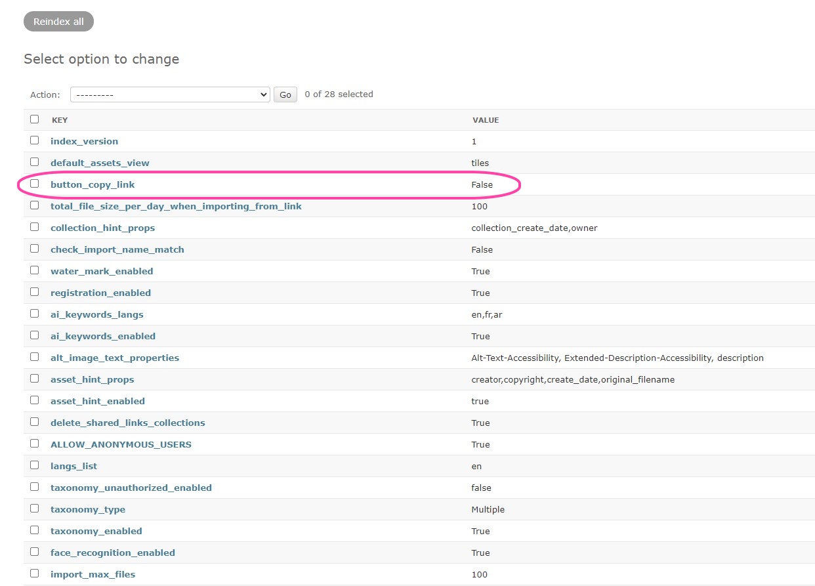The height and width of the screenshot is (586, 815).
Task: Check the default_assets_view row checkbox
Action: point(35,162)
